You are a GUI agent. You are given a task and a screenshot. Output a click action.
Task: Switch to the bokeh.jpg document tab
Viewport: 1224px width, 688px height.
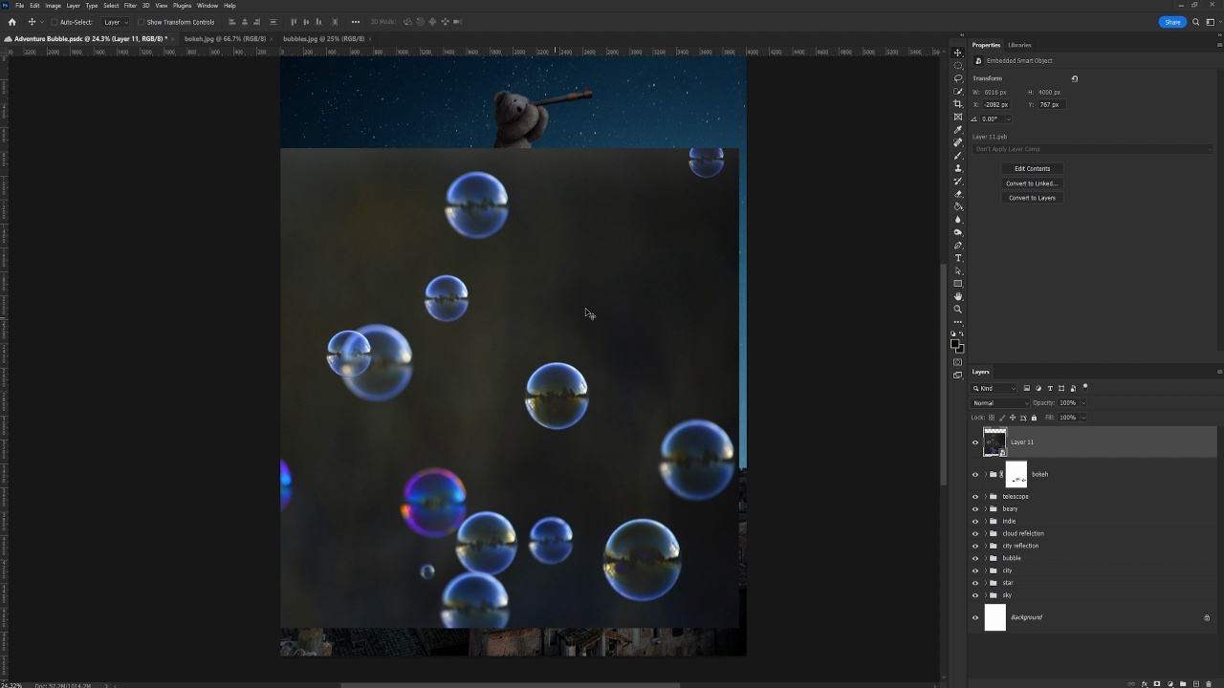tap(225, 39)
